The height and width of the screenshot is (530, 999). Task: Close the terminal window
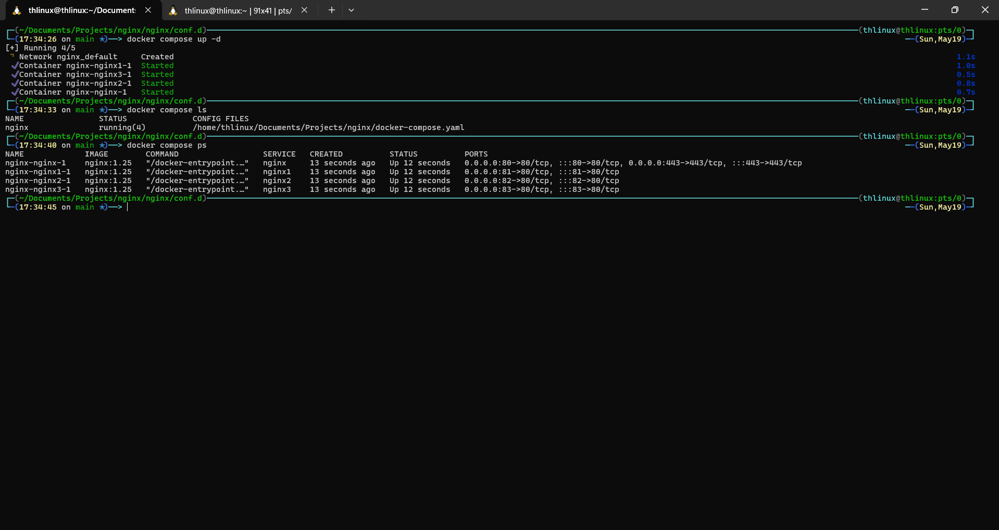click(984, 10)
